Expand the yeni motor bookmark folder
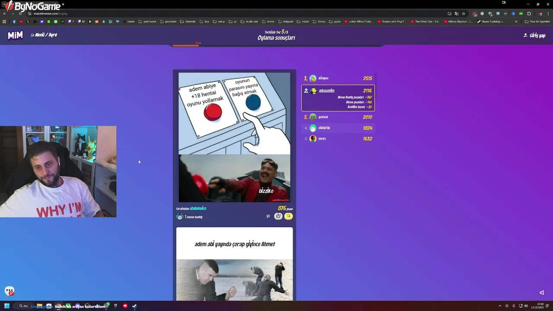Screen dimensions: 553x311 point(147,21)
